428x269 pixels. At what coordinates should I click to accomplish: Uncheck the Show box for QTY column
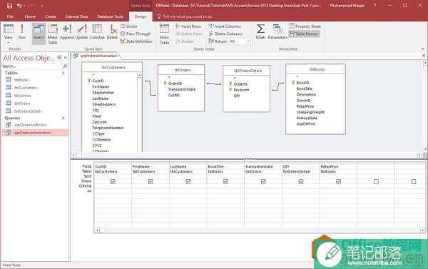pos(301,181)
